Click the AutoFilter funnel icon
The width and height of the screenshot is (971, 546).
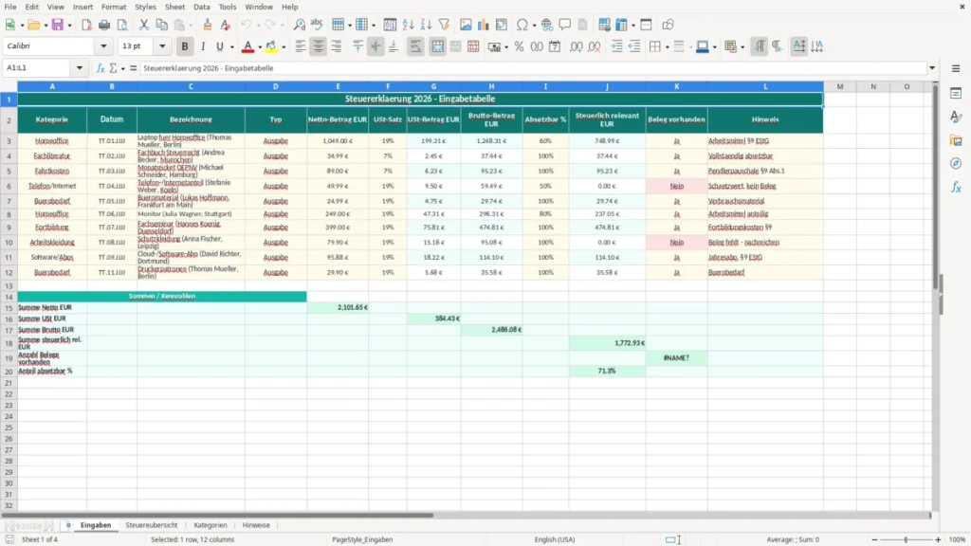444,25
